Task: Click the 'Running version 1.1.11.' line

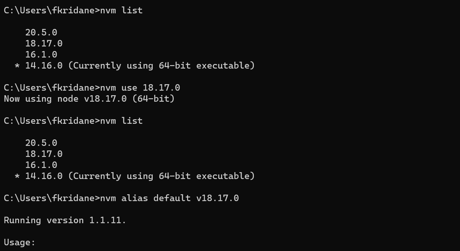Action: click(65, 220)
